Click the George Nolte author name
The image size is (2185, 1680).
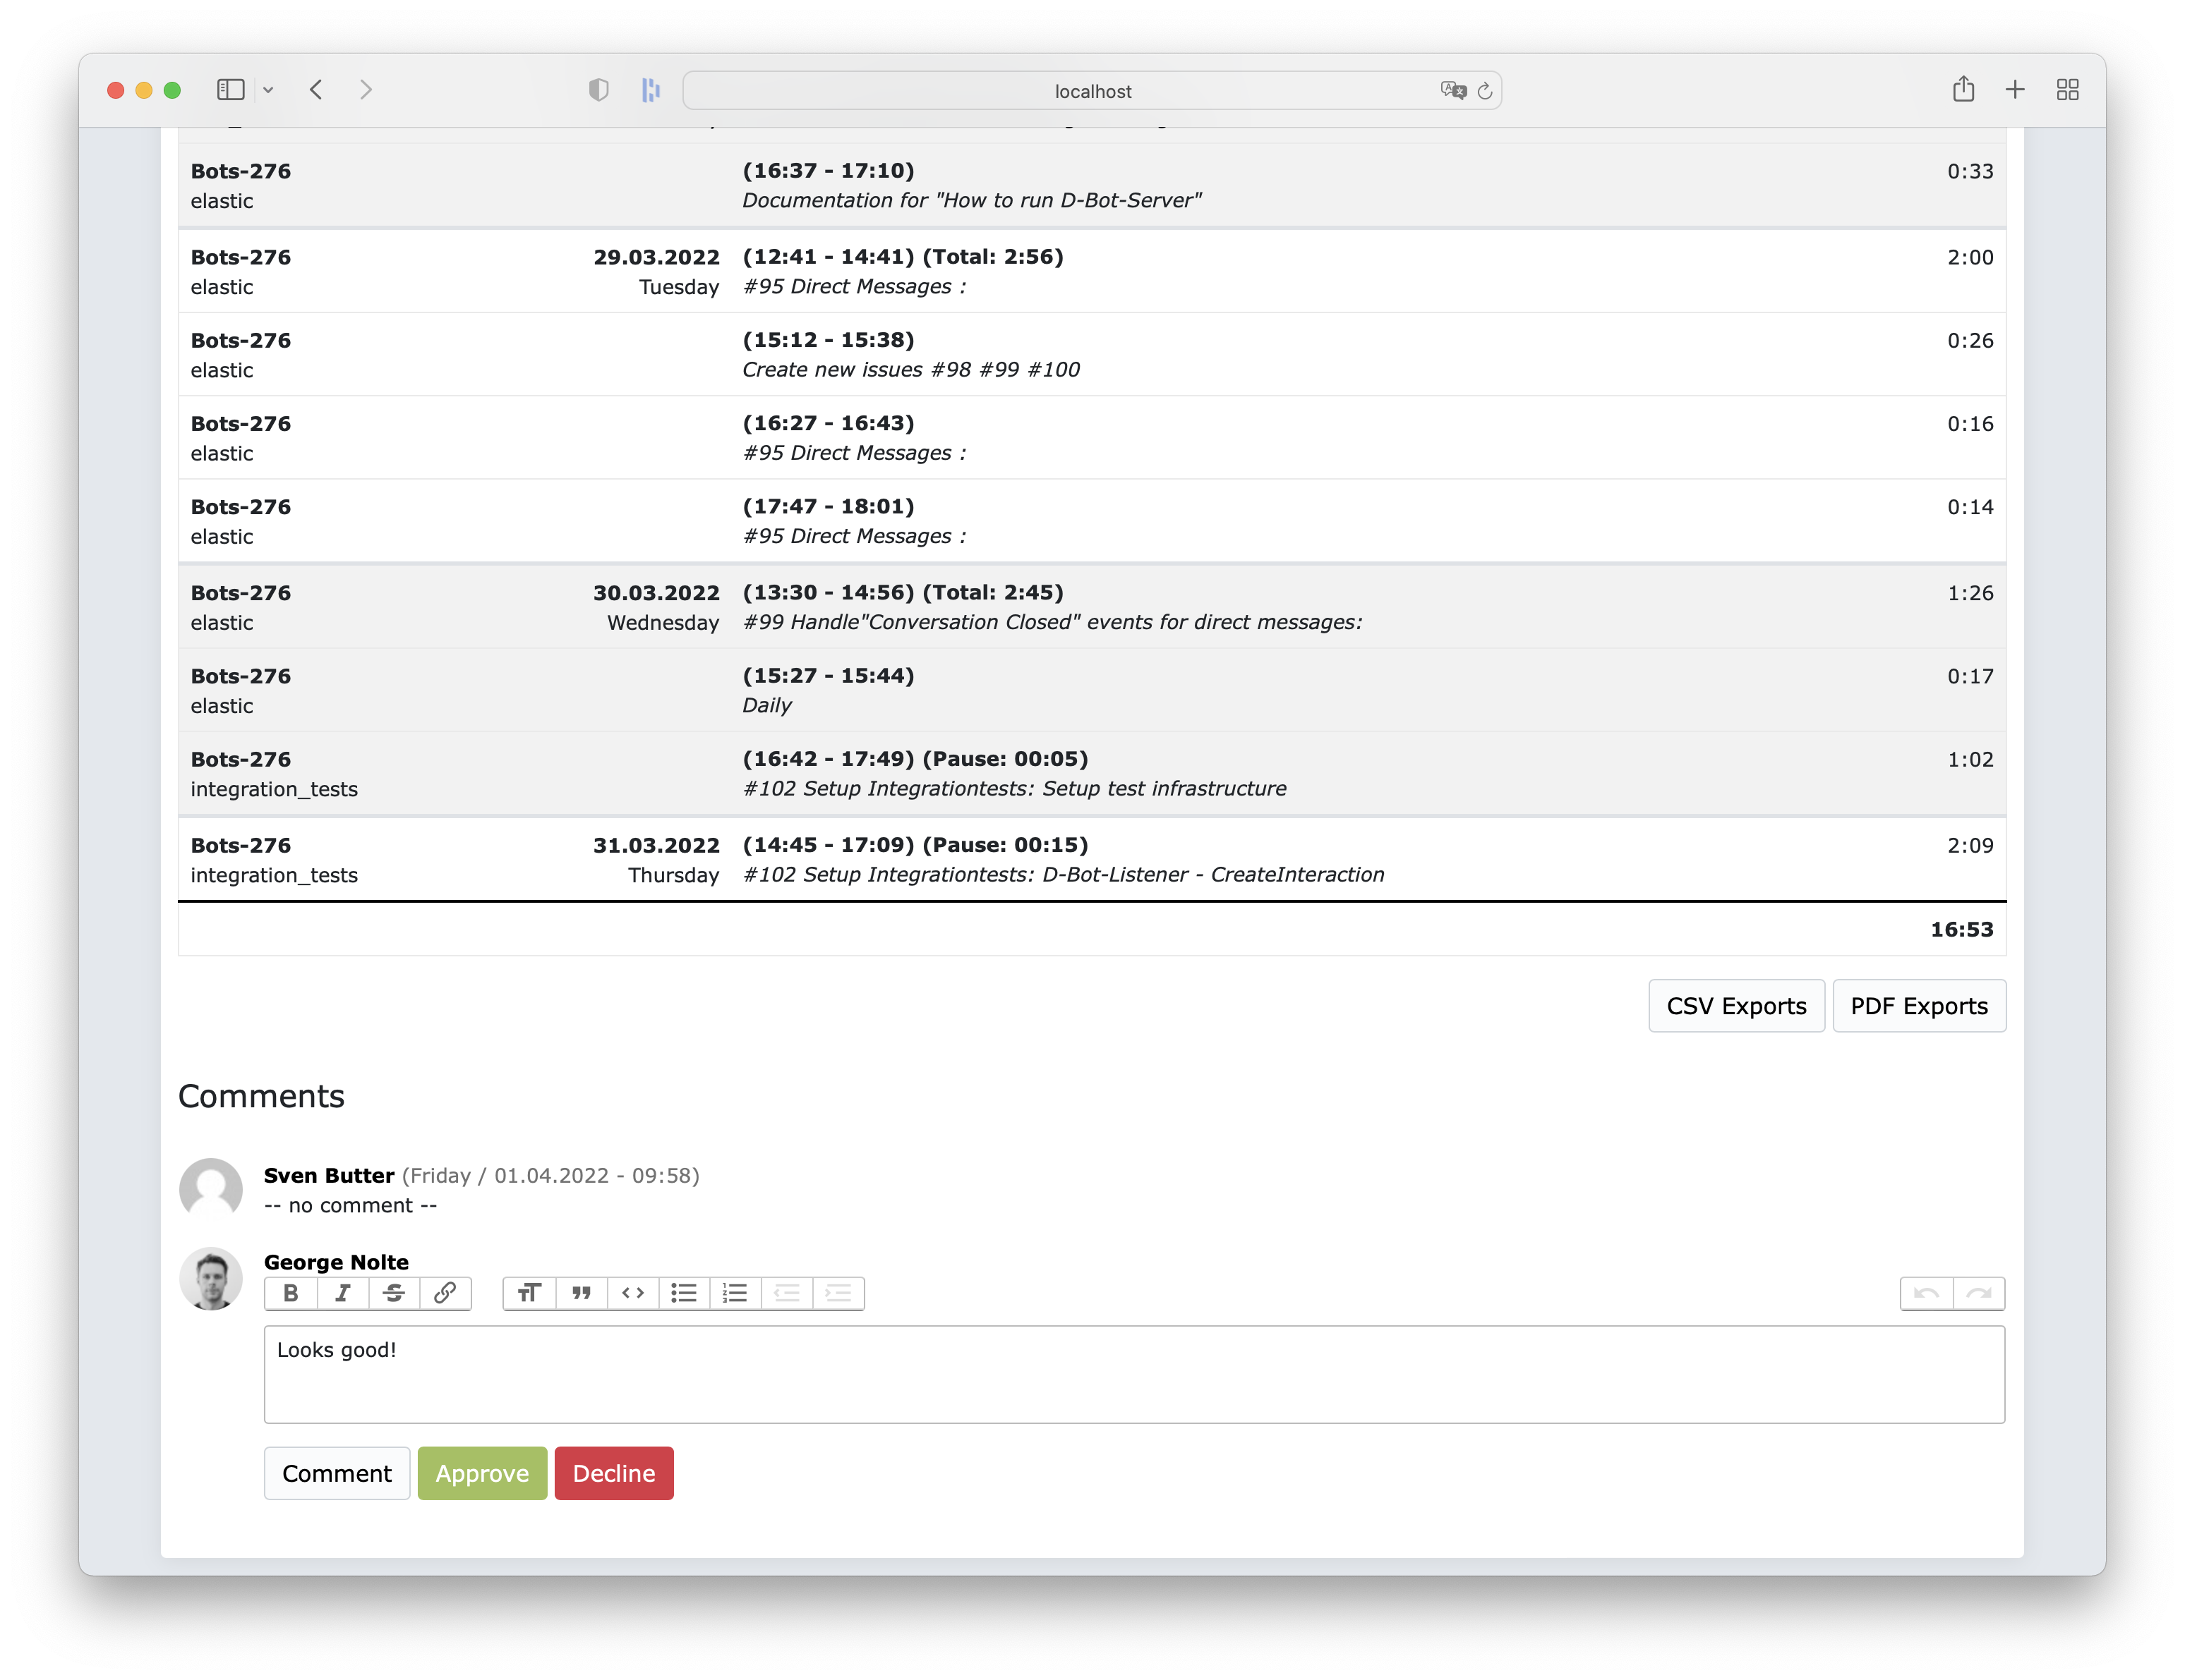pos(336,1262)
